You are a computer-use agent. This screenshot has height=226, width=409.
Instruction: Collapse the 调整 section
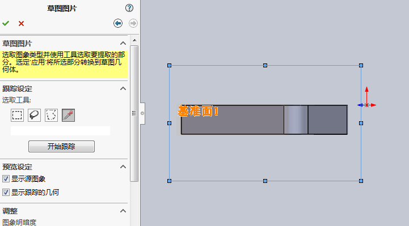coord(123,211)
